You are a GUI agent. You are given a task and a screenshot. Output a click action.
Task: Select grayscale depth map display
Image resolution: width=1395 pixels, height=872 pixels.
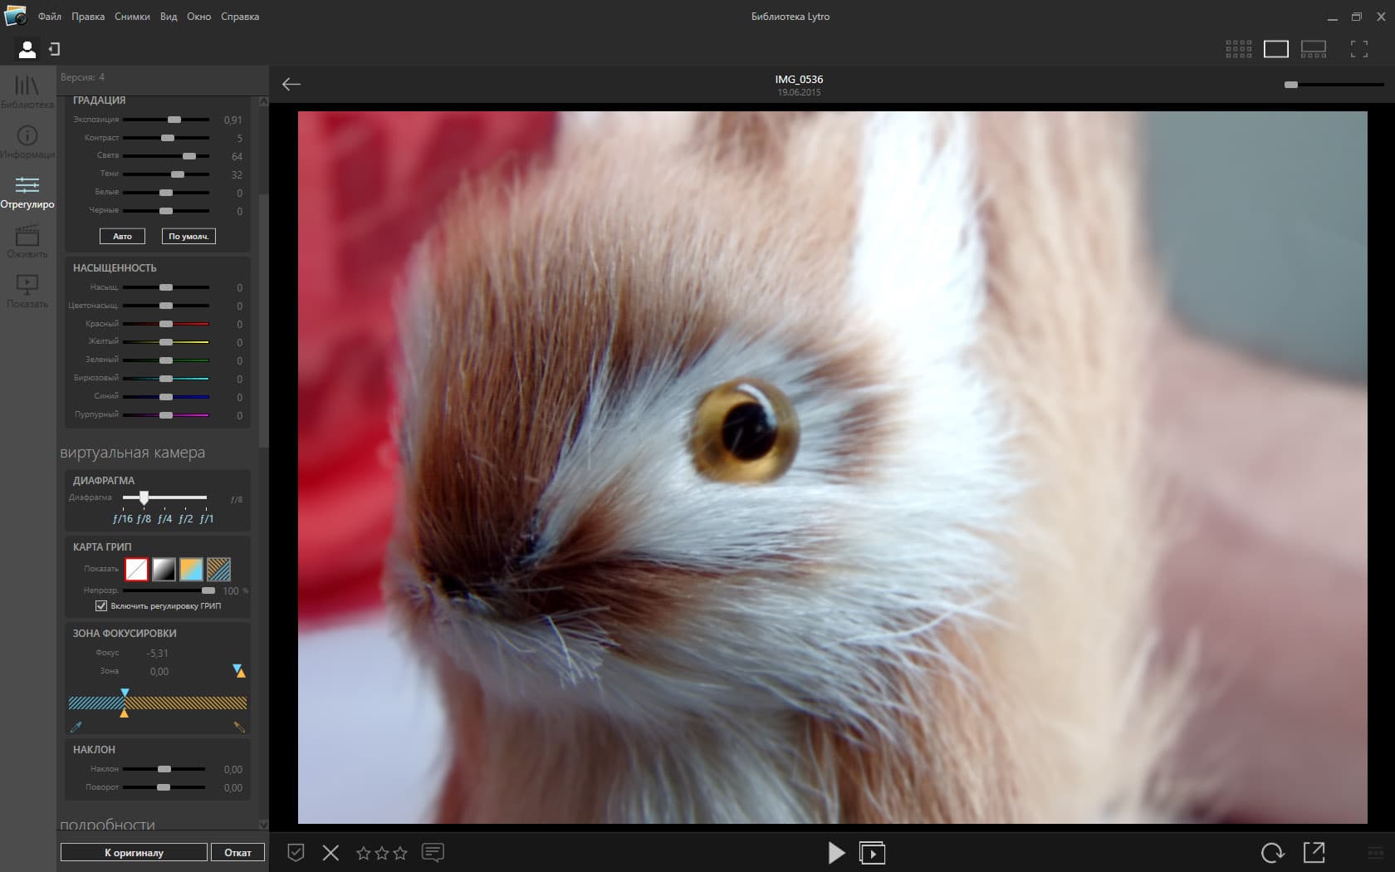point(164,569)
